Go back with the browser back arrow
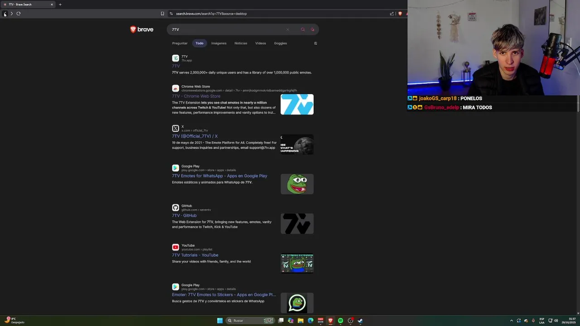The height and width of the screenshot is (326, 580). [5, 14]
